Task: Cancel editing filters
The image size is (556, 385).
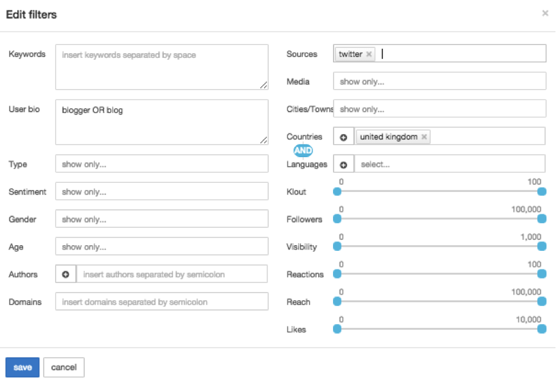Action: [x=64, y=368]
